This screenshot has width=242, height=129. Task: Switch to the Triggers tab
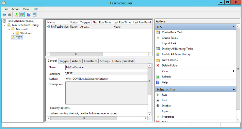click(64, 61)
